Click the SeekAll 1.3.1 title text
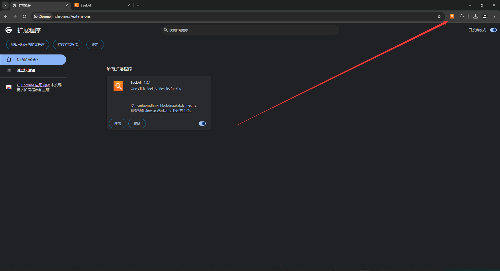This screenshot has height=271, width=500. point(141,82)
